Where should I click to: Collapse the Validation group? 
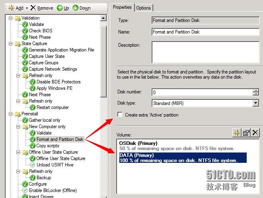10,18
